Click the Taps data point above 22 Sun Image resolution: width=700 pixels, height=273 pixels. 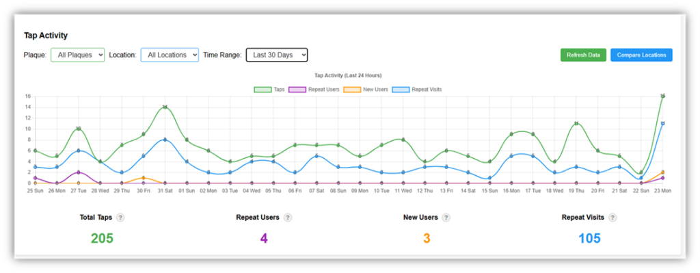coord(641,172)
